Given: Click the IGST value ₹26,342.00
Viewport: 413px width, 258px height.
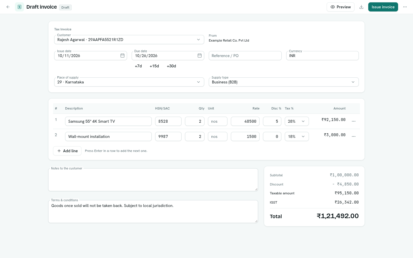Looking at the screenshot, I should point(347,202).
